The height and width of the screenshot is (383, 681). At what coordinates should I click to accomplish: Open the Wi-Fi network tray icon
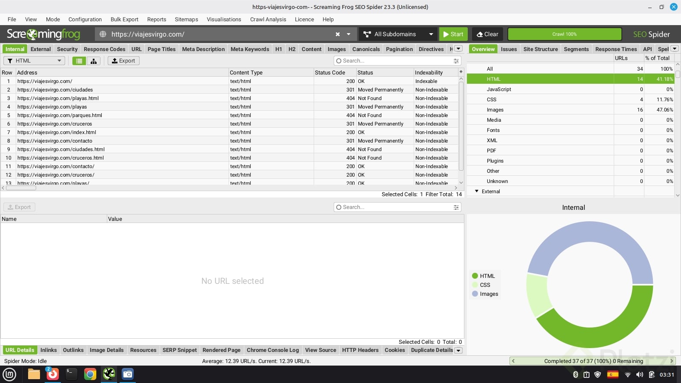pos(627,374)
